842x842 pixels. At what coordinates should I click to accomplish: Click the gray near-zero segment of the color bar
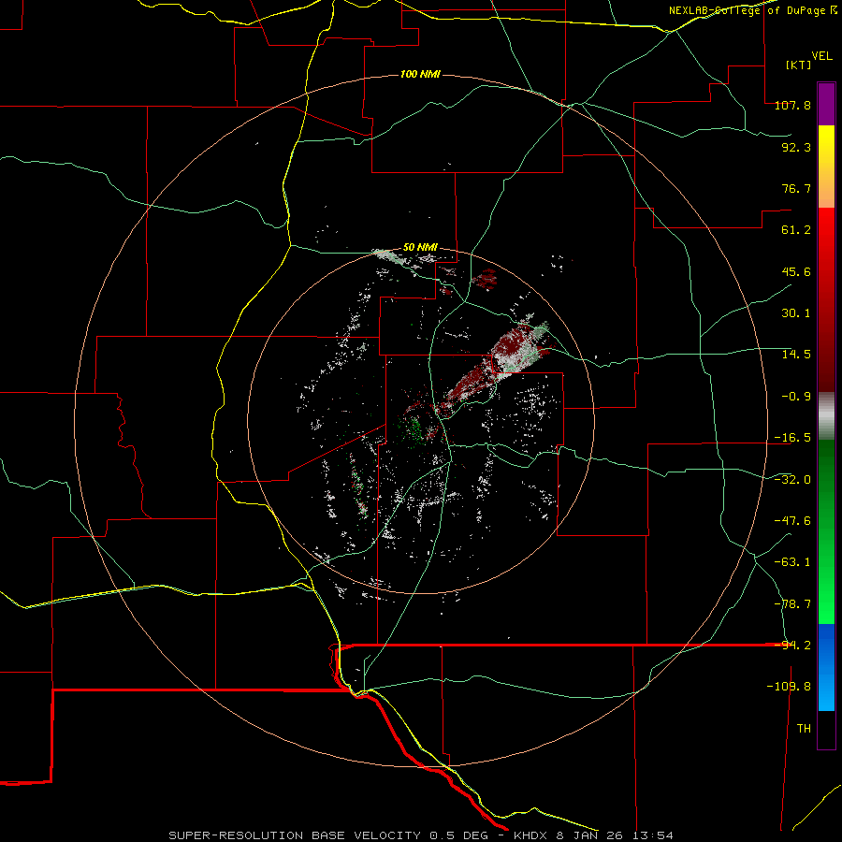click(x=826, y=414)
